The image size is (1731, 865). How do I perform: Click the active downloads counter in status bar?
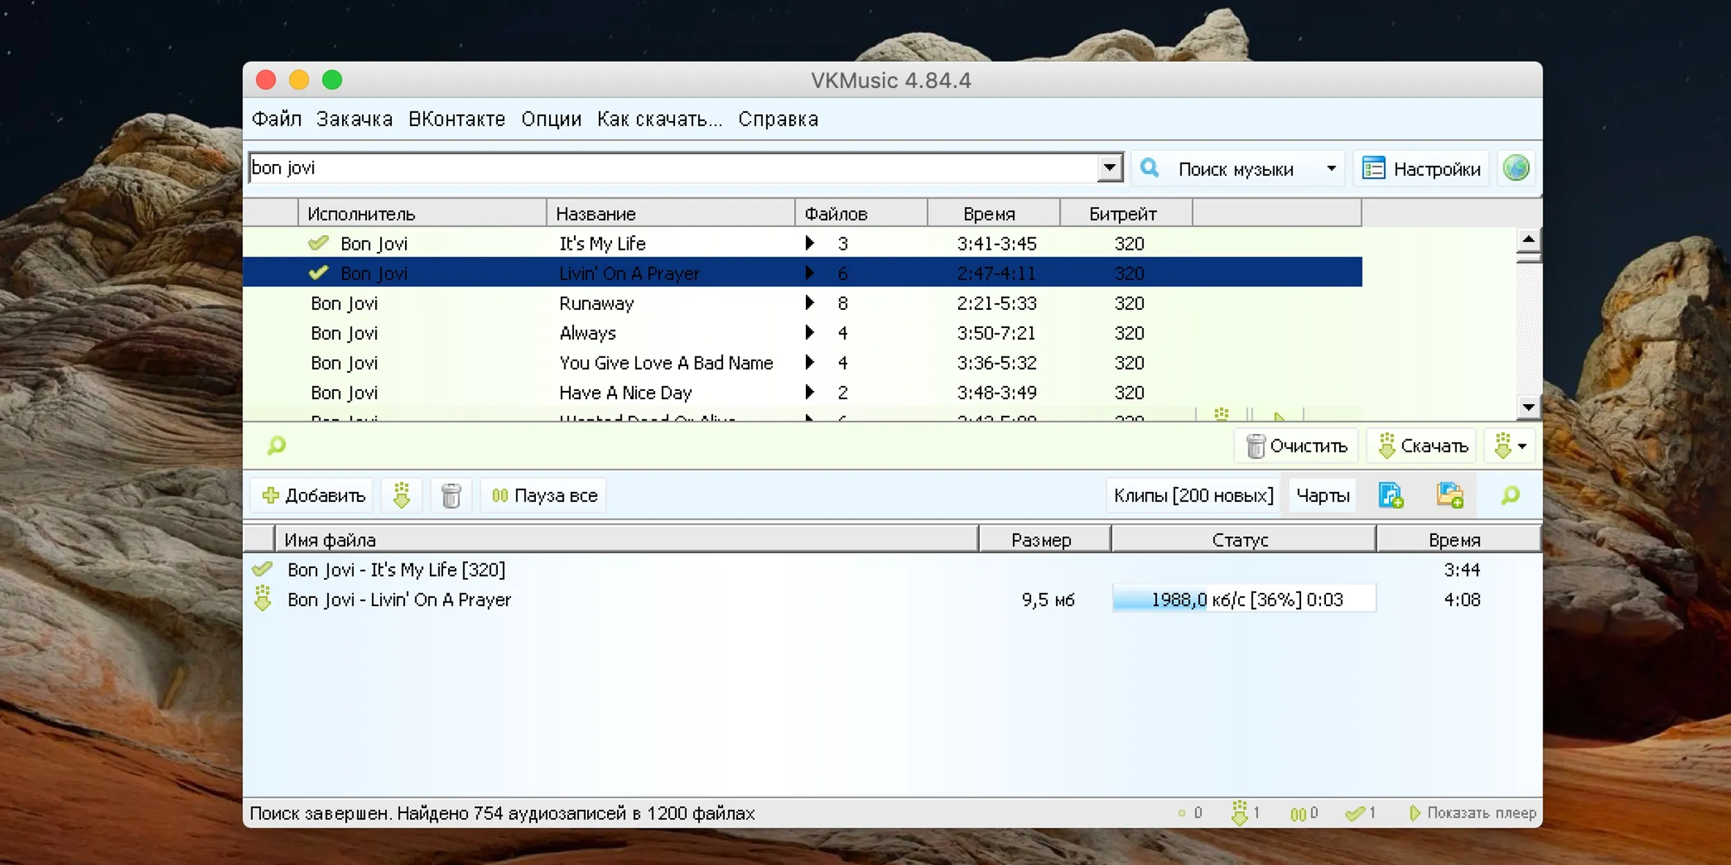(1246, 812)
